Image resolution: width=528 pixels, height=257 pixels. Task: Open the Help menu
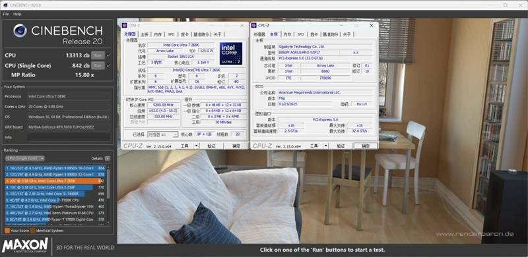[x=17, y=14]
